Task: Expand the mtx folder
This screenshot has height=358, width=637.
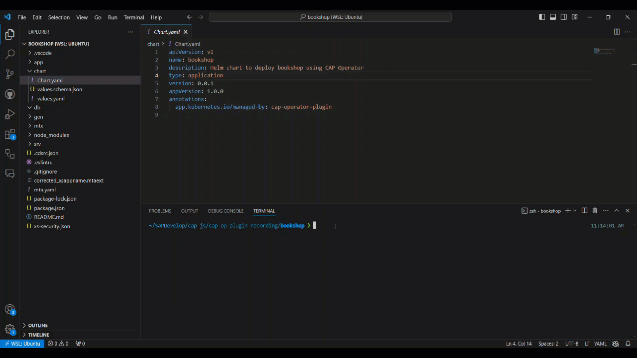Action: [80, 126]
